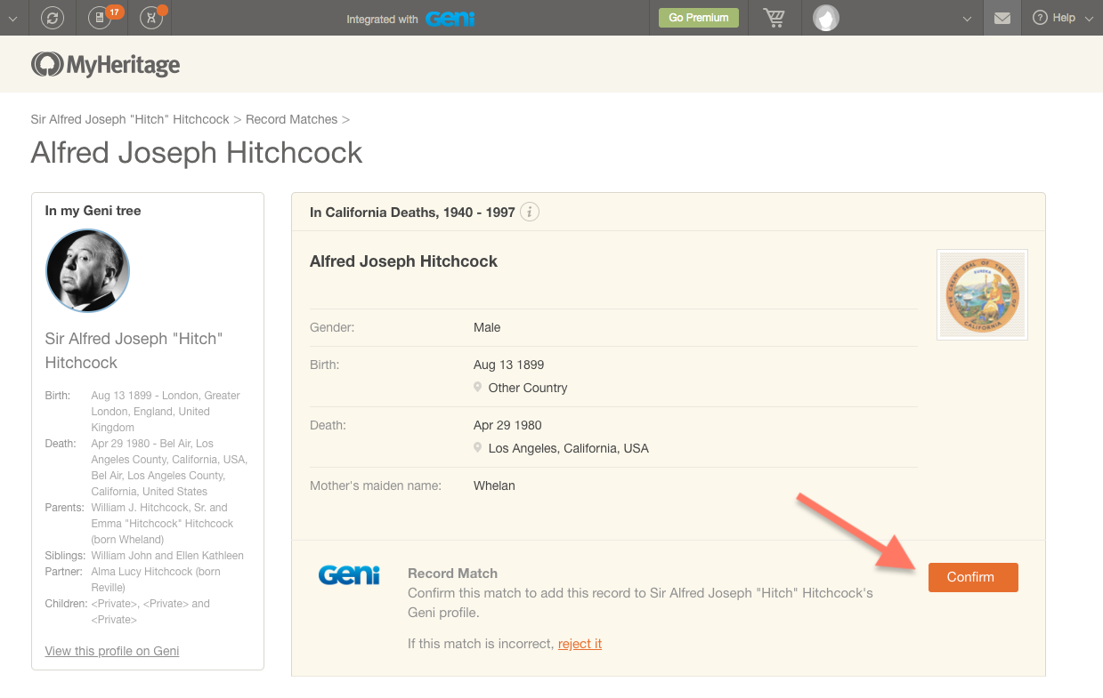
Task: Click the Geni logo in the top bar
Action: [x=450, y=18]
